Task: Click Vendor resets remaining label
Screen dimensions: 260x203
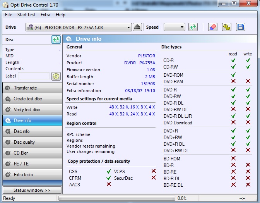Action: click(91, 146)
